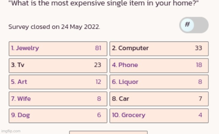Select the Jewelry answer box

point(58,49)
